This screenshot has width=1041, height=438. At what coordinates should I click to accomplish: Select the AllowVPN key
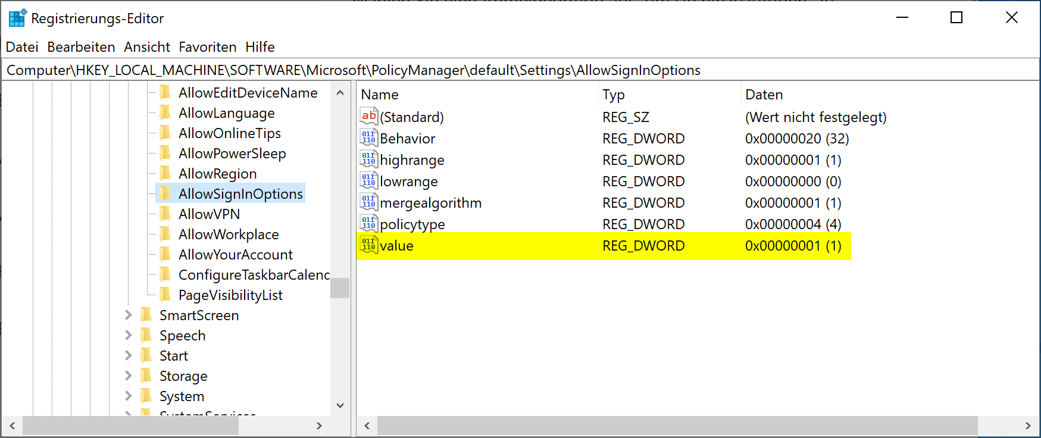point(210,214)
